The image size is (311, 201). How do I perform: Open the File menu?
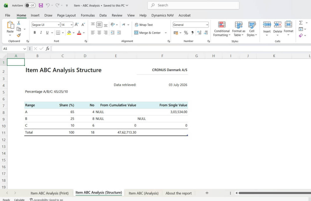click(x=8, y=15)
